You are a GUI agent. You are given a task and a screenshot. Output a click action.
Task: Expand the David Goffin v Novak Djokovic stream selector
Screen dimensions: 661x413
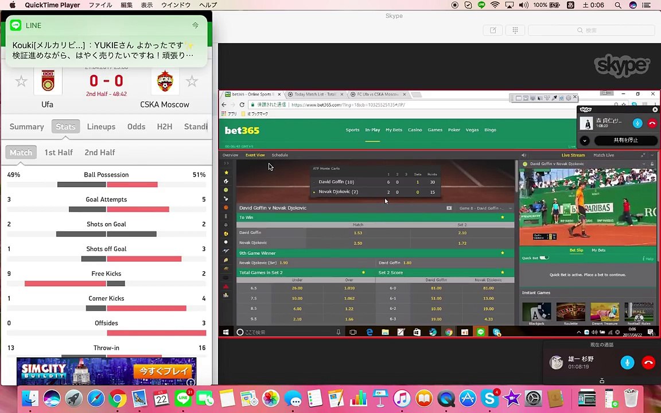(x=644, y=164)
